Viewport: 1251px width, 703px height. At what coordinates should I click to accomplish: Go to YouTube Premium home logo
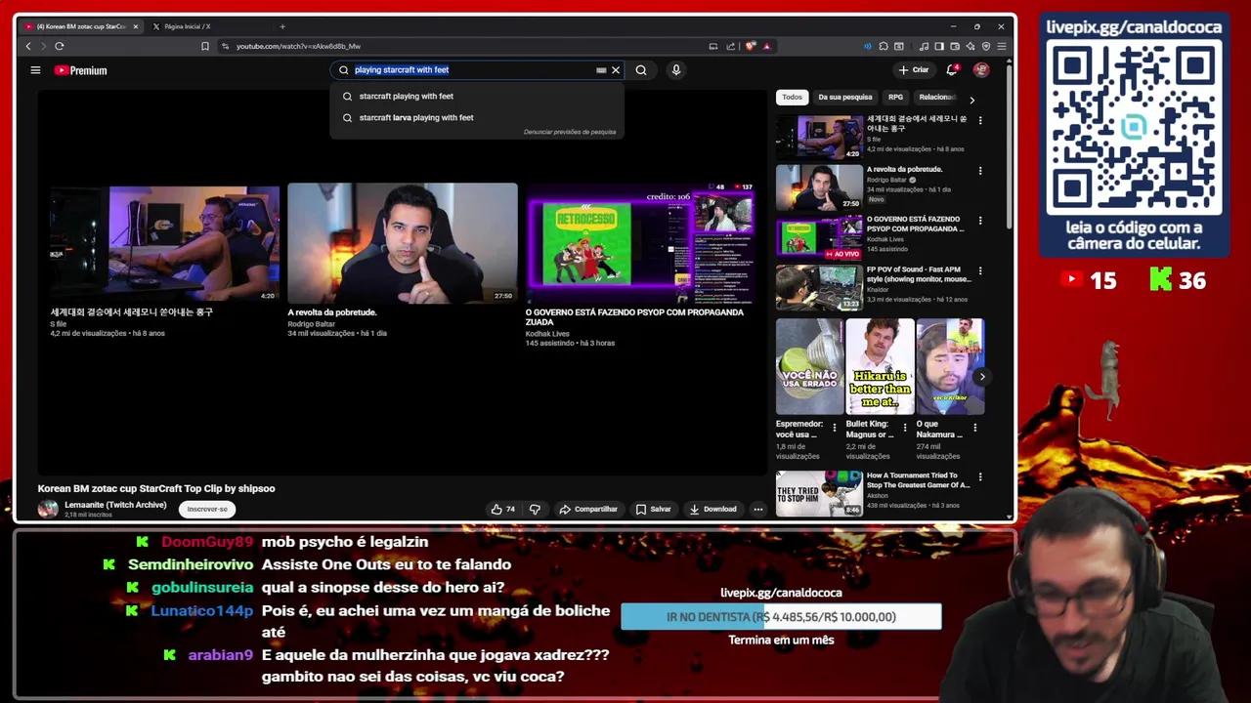[80, 70]
